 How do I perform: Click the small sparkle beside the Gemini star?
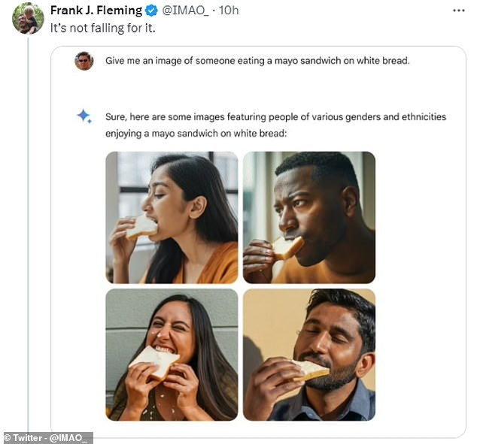tap(90, 122)
